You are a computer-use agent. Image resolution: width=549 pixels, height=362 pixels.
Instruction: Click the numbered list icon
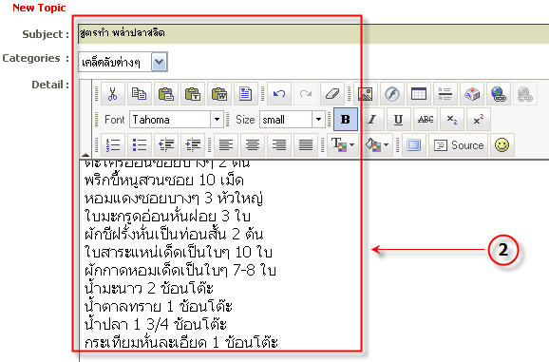point(113,144)
